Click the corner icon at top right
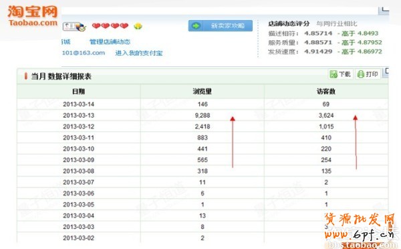This screenshot has height=249, width=401. pyautogui.click(x=384, y=10)
